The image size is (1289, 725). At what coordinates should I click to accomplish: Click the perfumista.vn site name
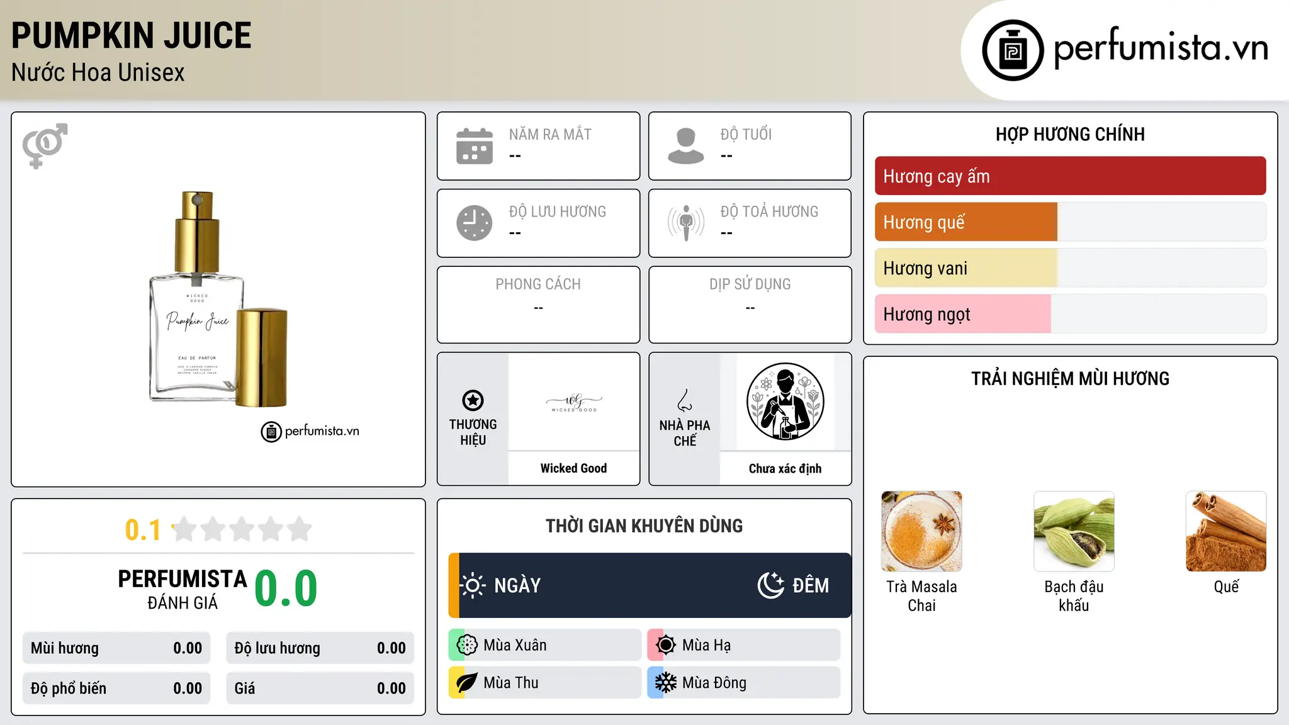tap(1161, 48)
